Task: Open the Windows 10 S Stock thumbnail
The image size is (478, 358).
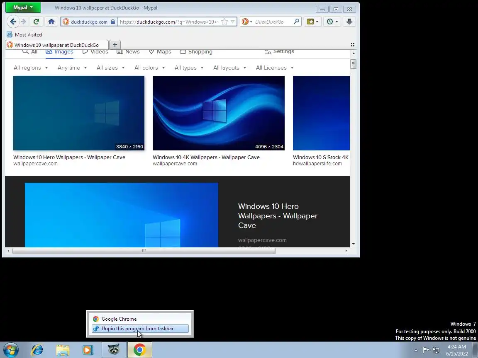Action: click(321, 113)
